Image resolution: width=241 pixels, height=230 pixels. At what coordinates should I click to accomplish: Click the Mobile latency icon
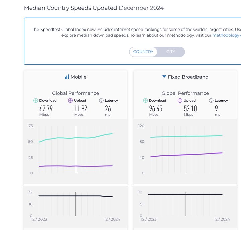pyautogui.click(x=101, y=100)
